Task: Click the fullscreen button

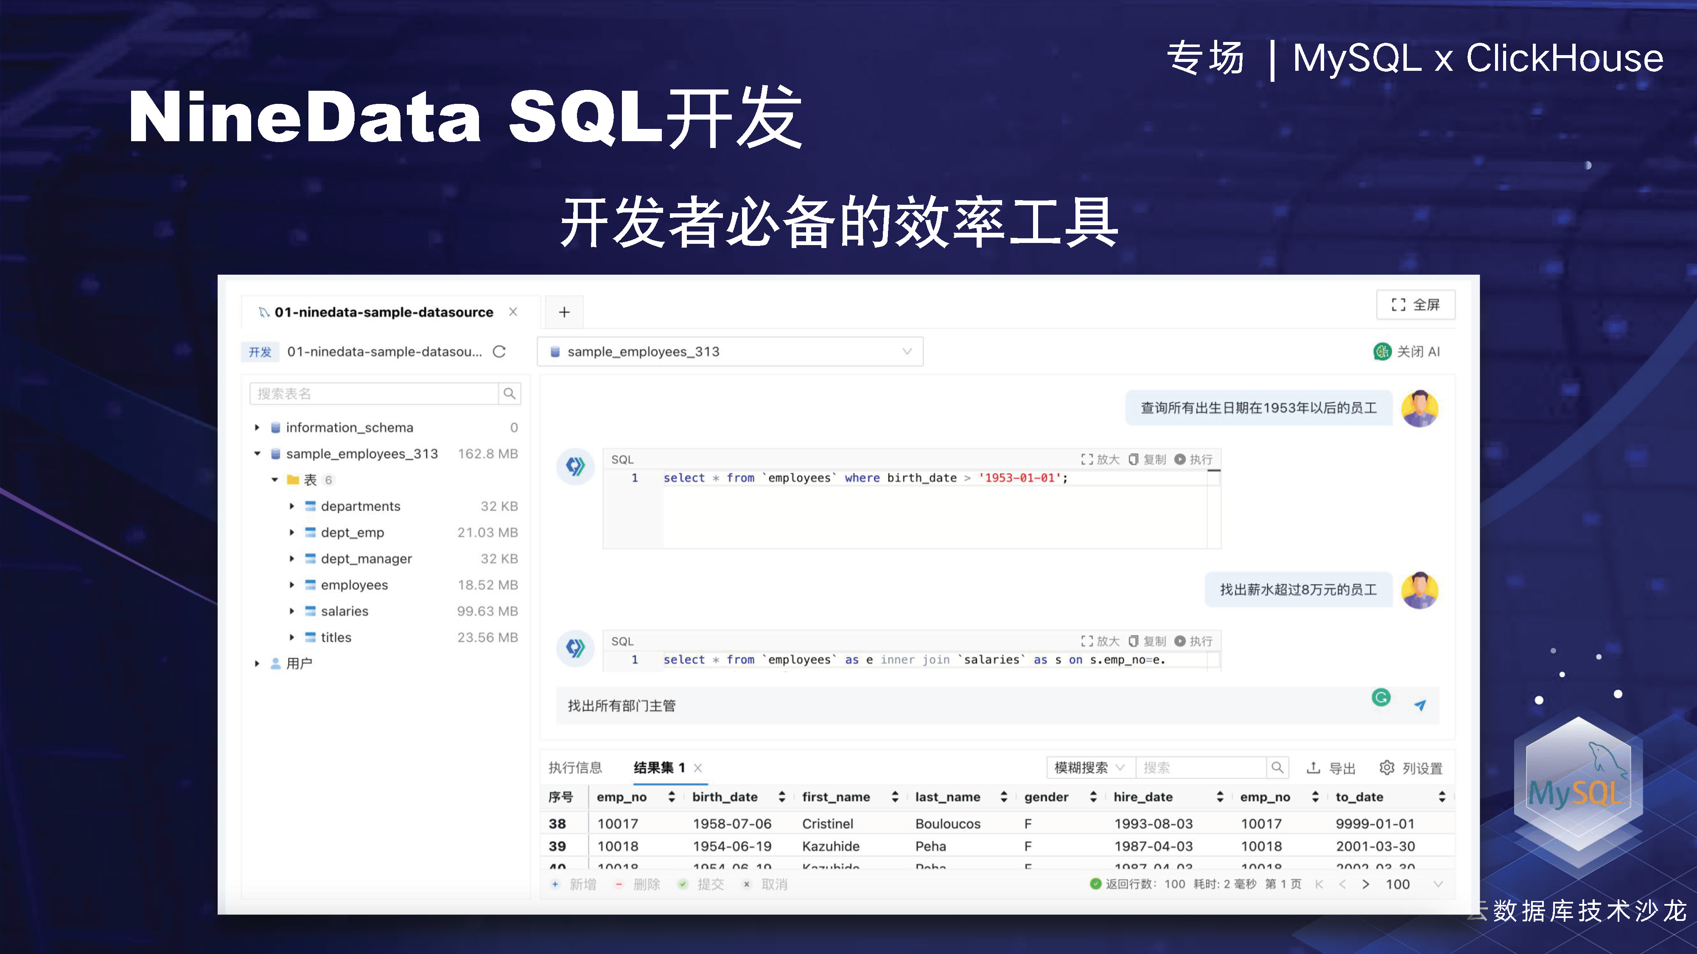Action: tap(1415, 305)
